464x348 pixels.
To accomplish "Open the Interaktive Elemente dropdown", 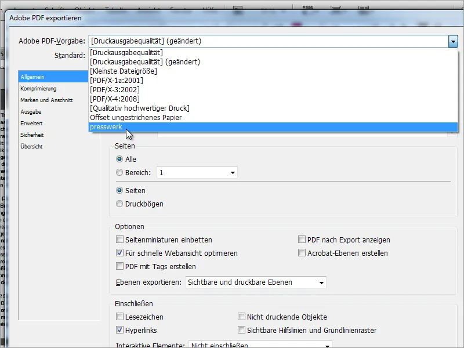I will point(260,345).
